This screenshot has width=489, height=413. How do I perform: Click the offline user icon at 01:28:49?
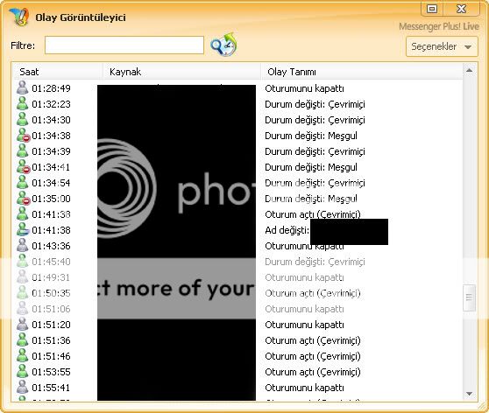pos(22,88)
